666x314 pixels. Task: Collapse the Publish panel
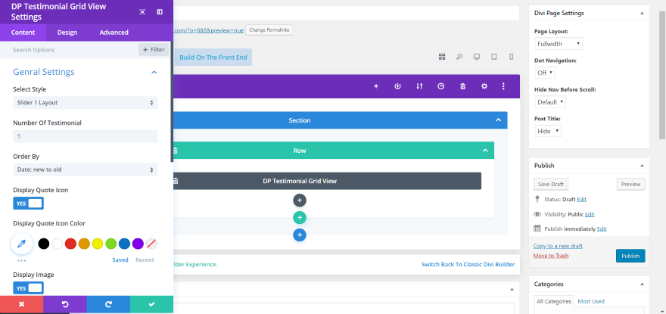point(642,166)
